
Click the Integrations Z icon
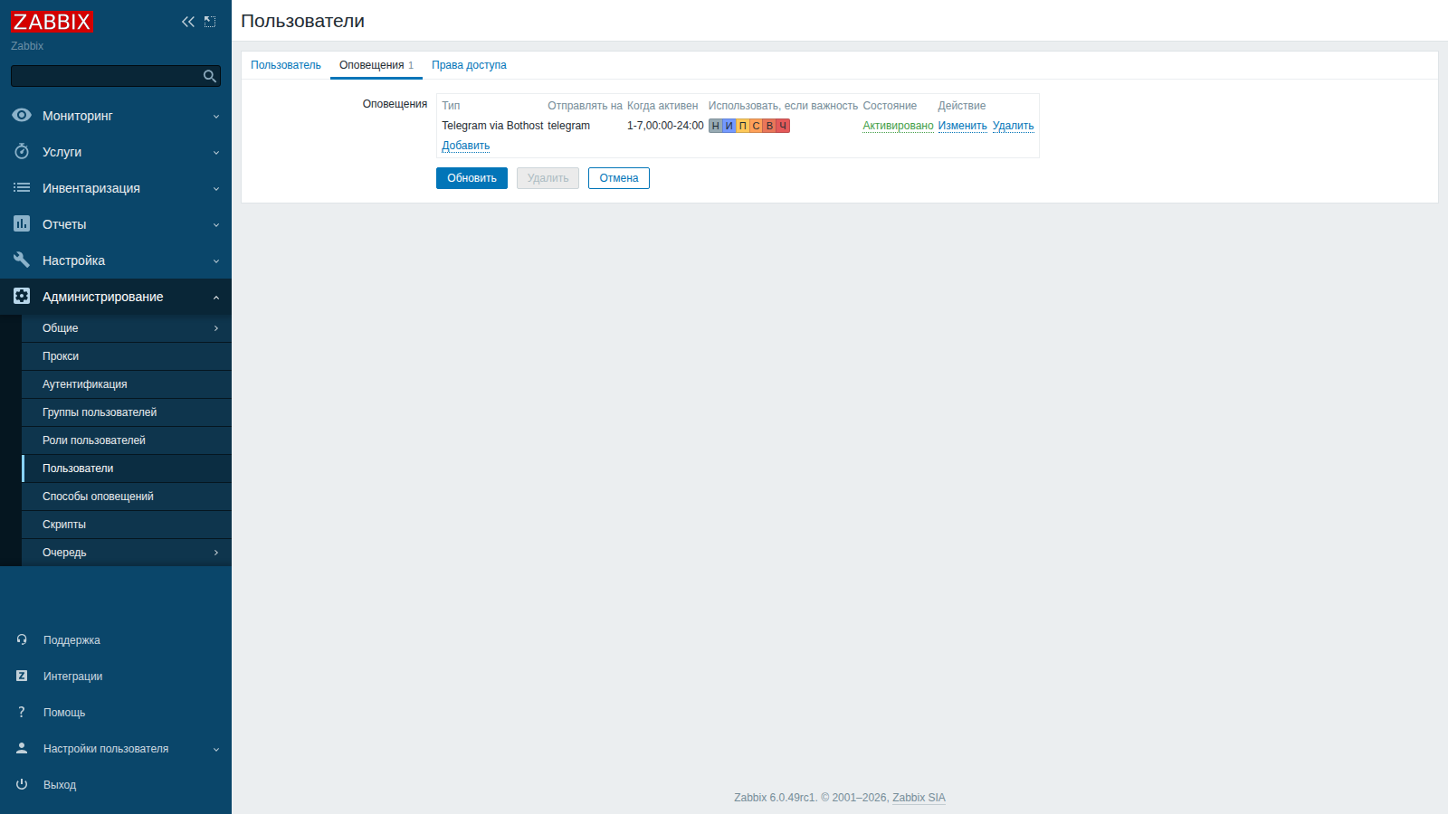coord(22,676)
